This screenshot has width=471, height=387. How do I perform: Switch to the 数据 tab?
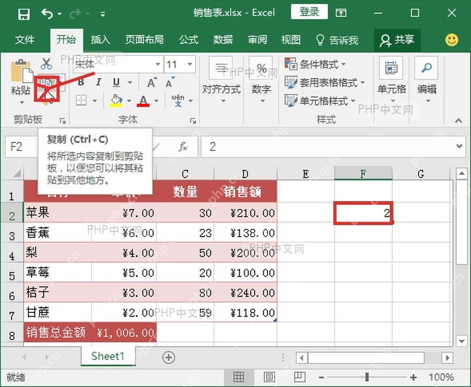coord(223,40)
